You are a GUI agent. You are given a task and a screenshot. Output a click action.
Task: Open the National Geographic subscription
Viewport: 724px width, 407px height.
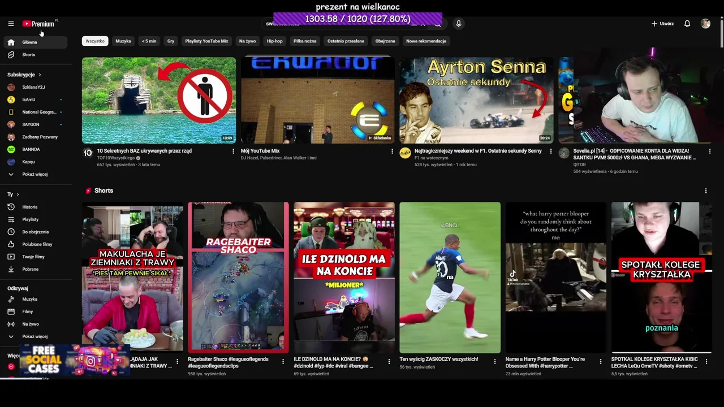pos(36,112)
